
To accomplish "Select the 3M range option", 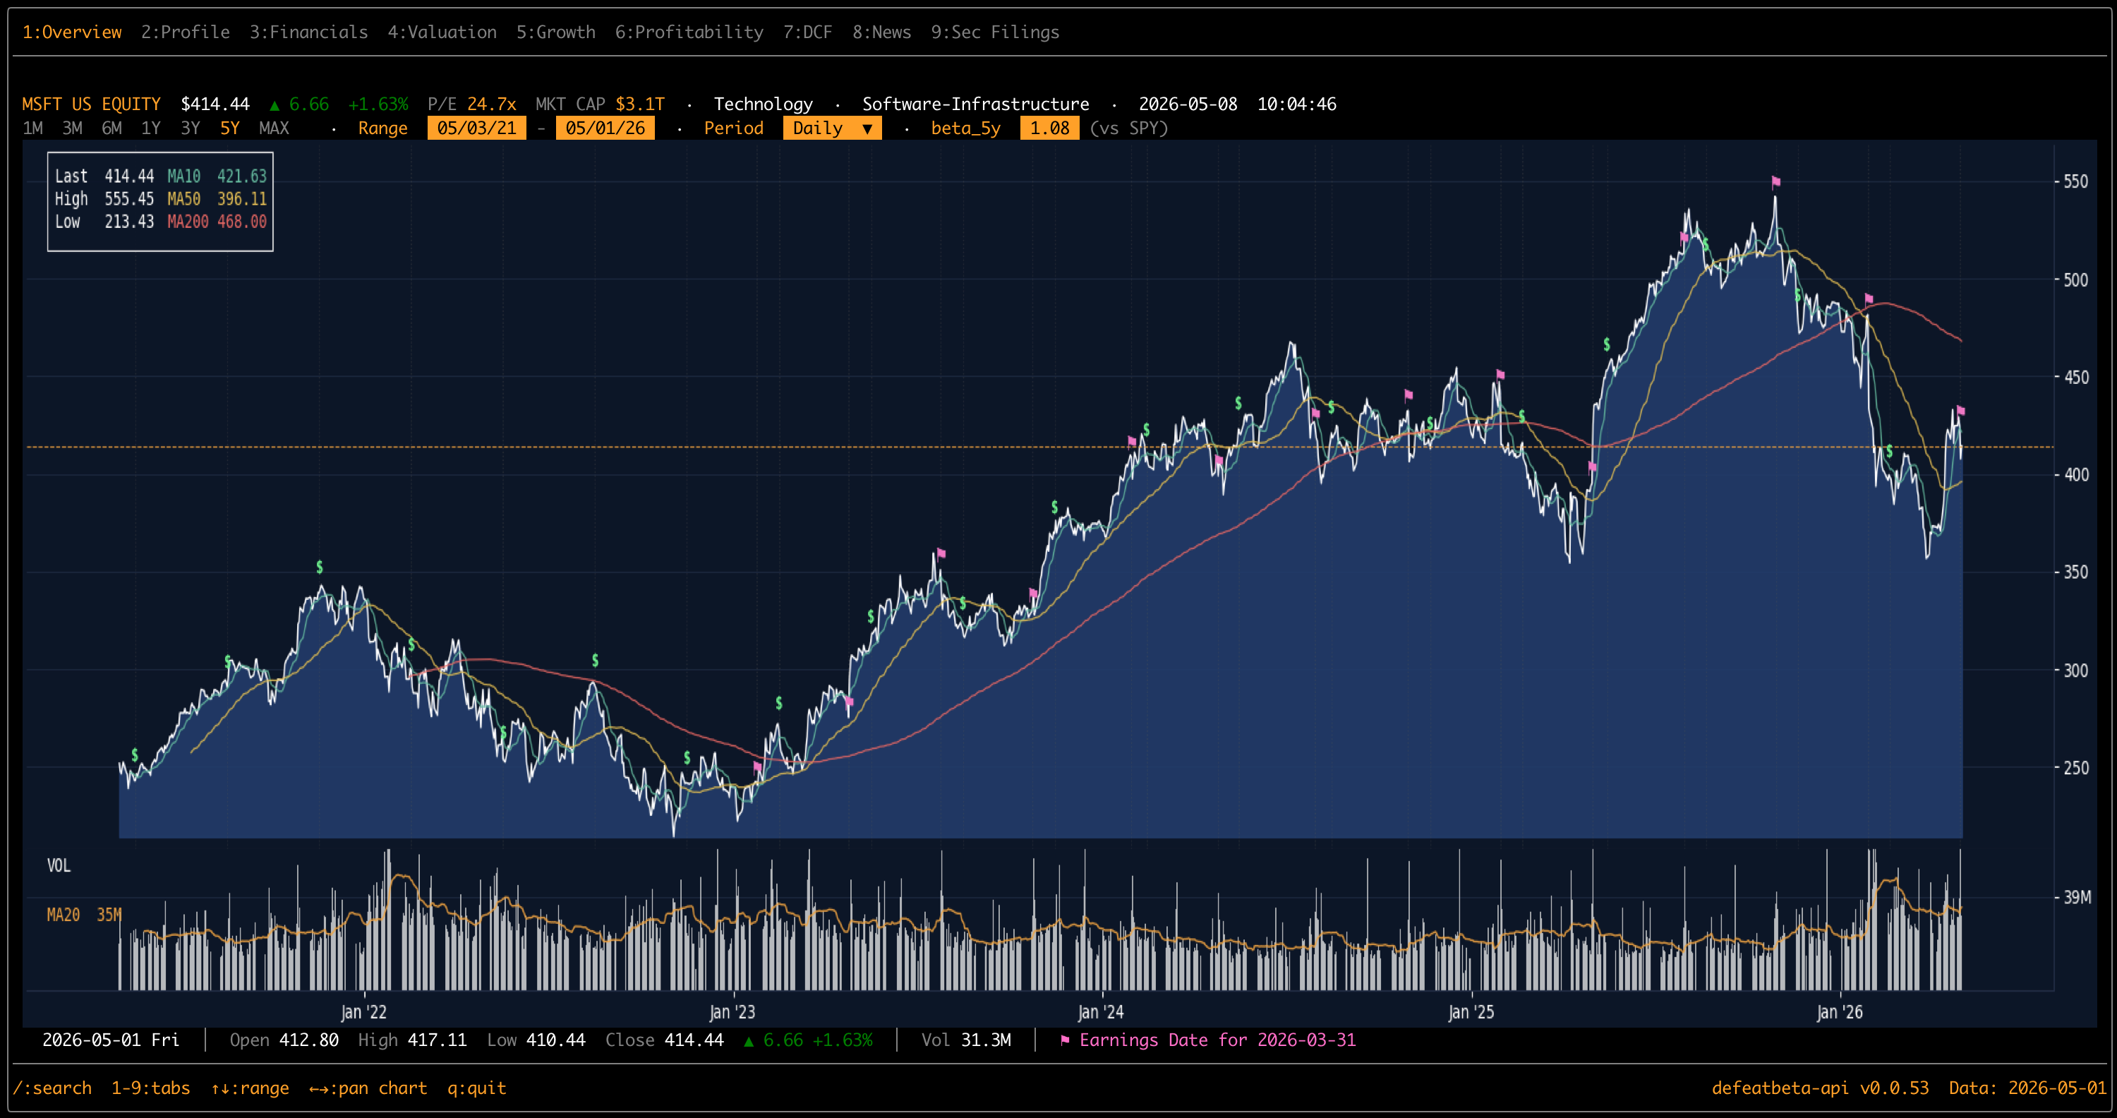I will (72, 128).
